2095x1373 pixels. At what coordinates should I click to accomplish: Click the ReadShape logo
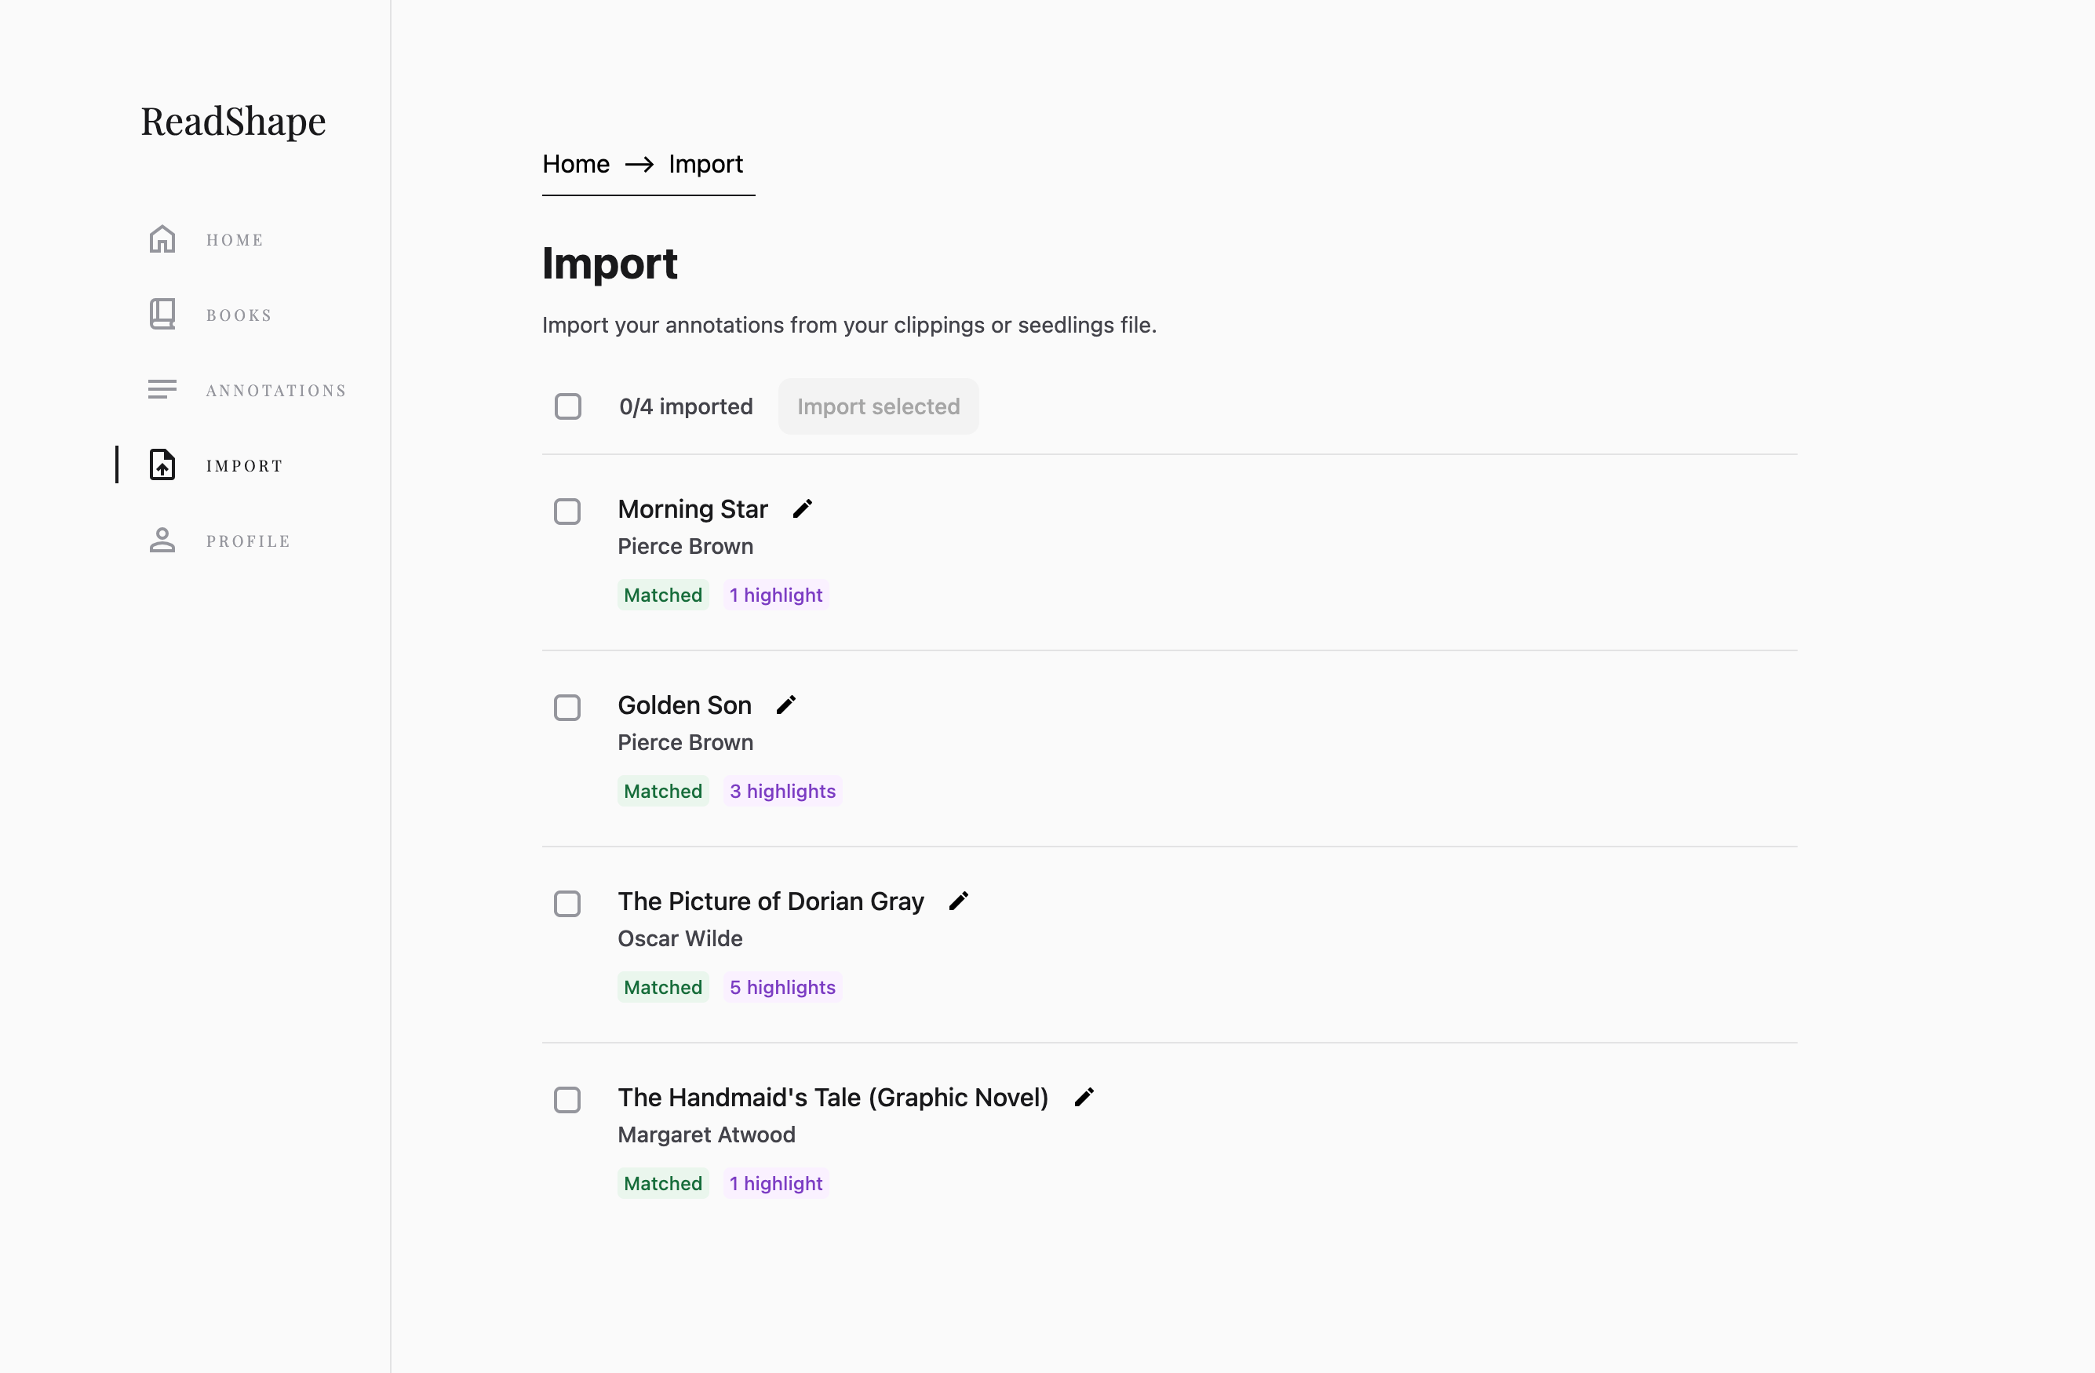click(x=233, y=122)
